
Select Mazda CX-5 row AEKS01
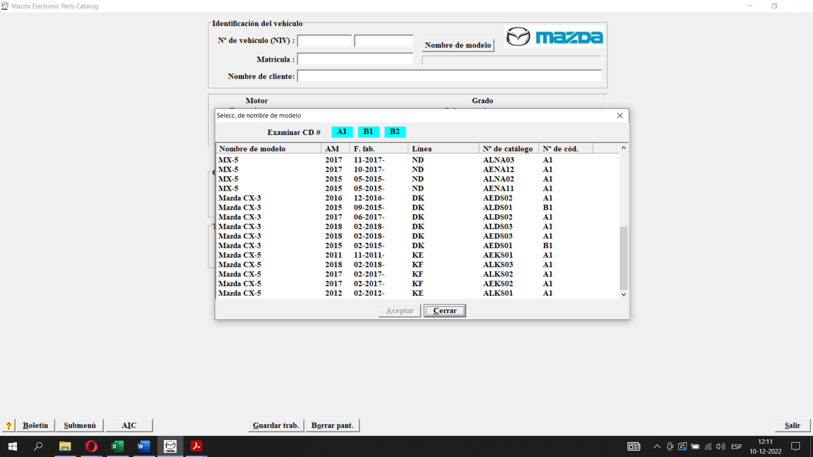pyautogui.click(x=417, y=255)
